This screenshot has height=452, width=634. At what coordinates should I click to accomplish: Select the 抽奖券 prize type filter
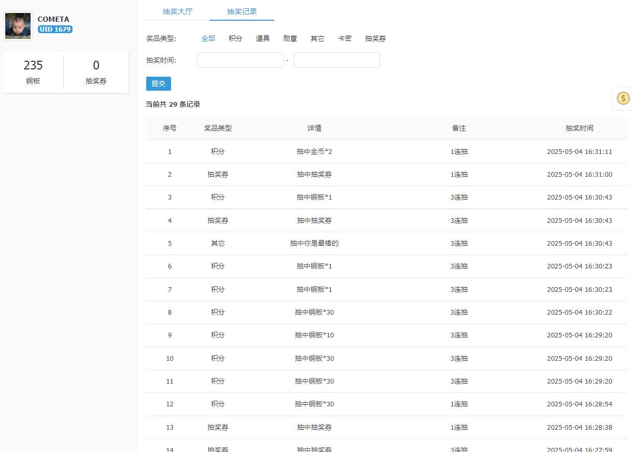[x=375, y=38]
